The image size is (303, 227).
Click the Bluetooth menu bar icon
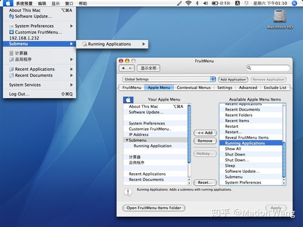pyautogui.click(x=198, y=3)
